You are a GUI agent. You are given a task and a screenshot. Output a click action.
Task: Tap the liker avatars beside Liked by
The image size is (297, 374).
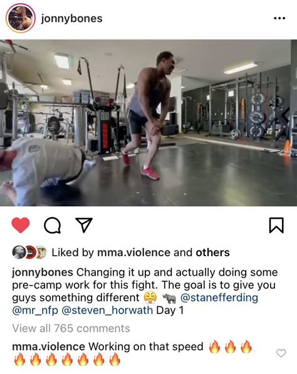pos(29,252)
